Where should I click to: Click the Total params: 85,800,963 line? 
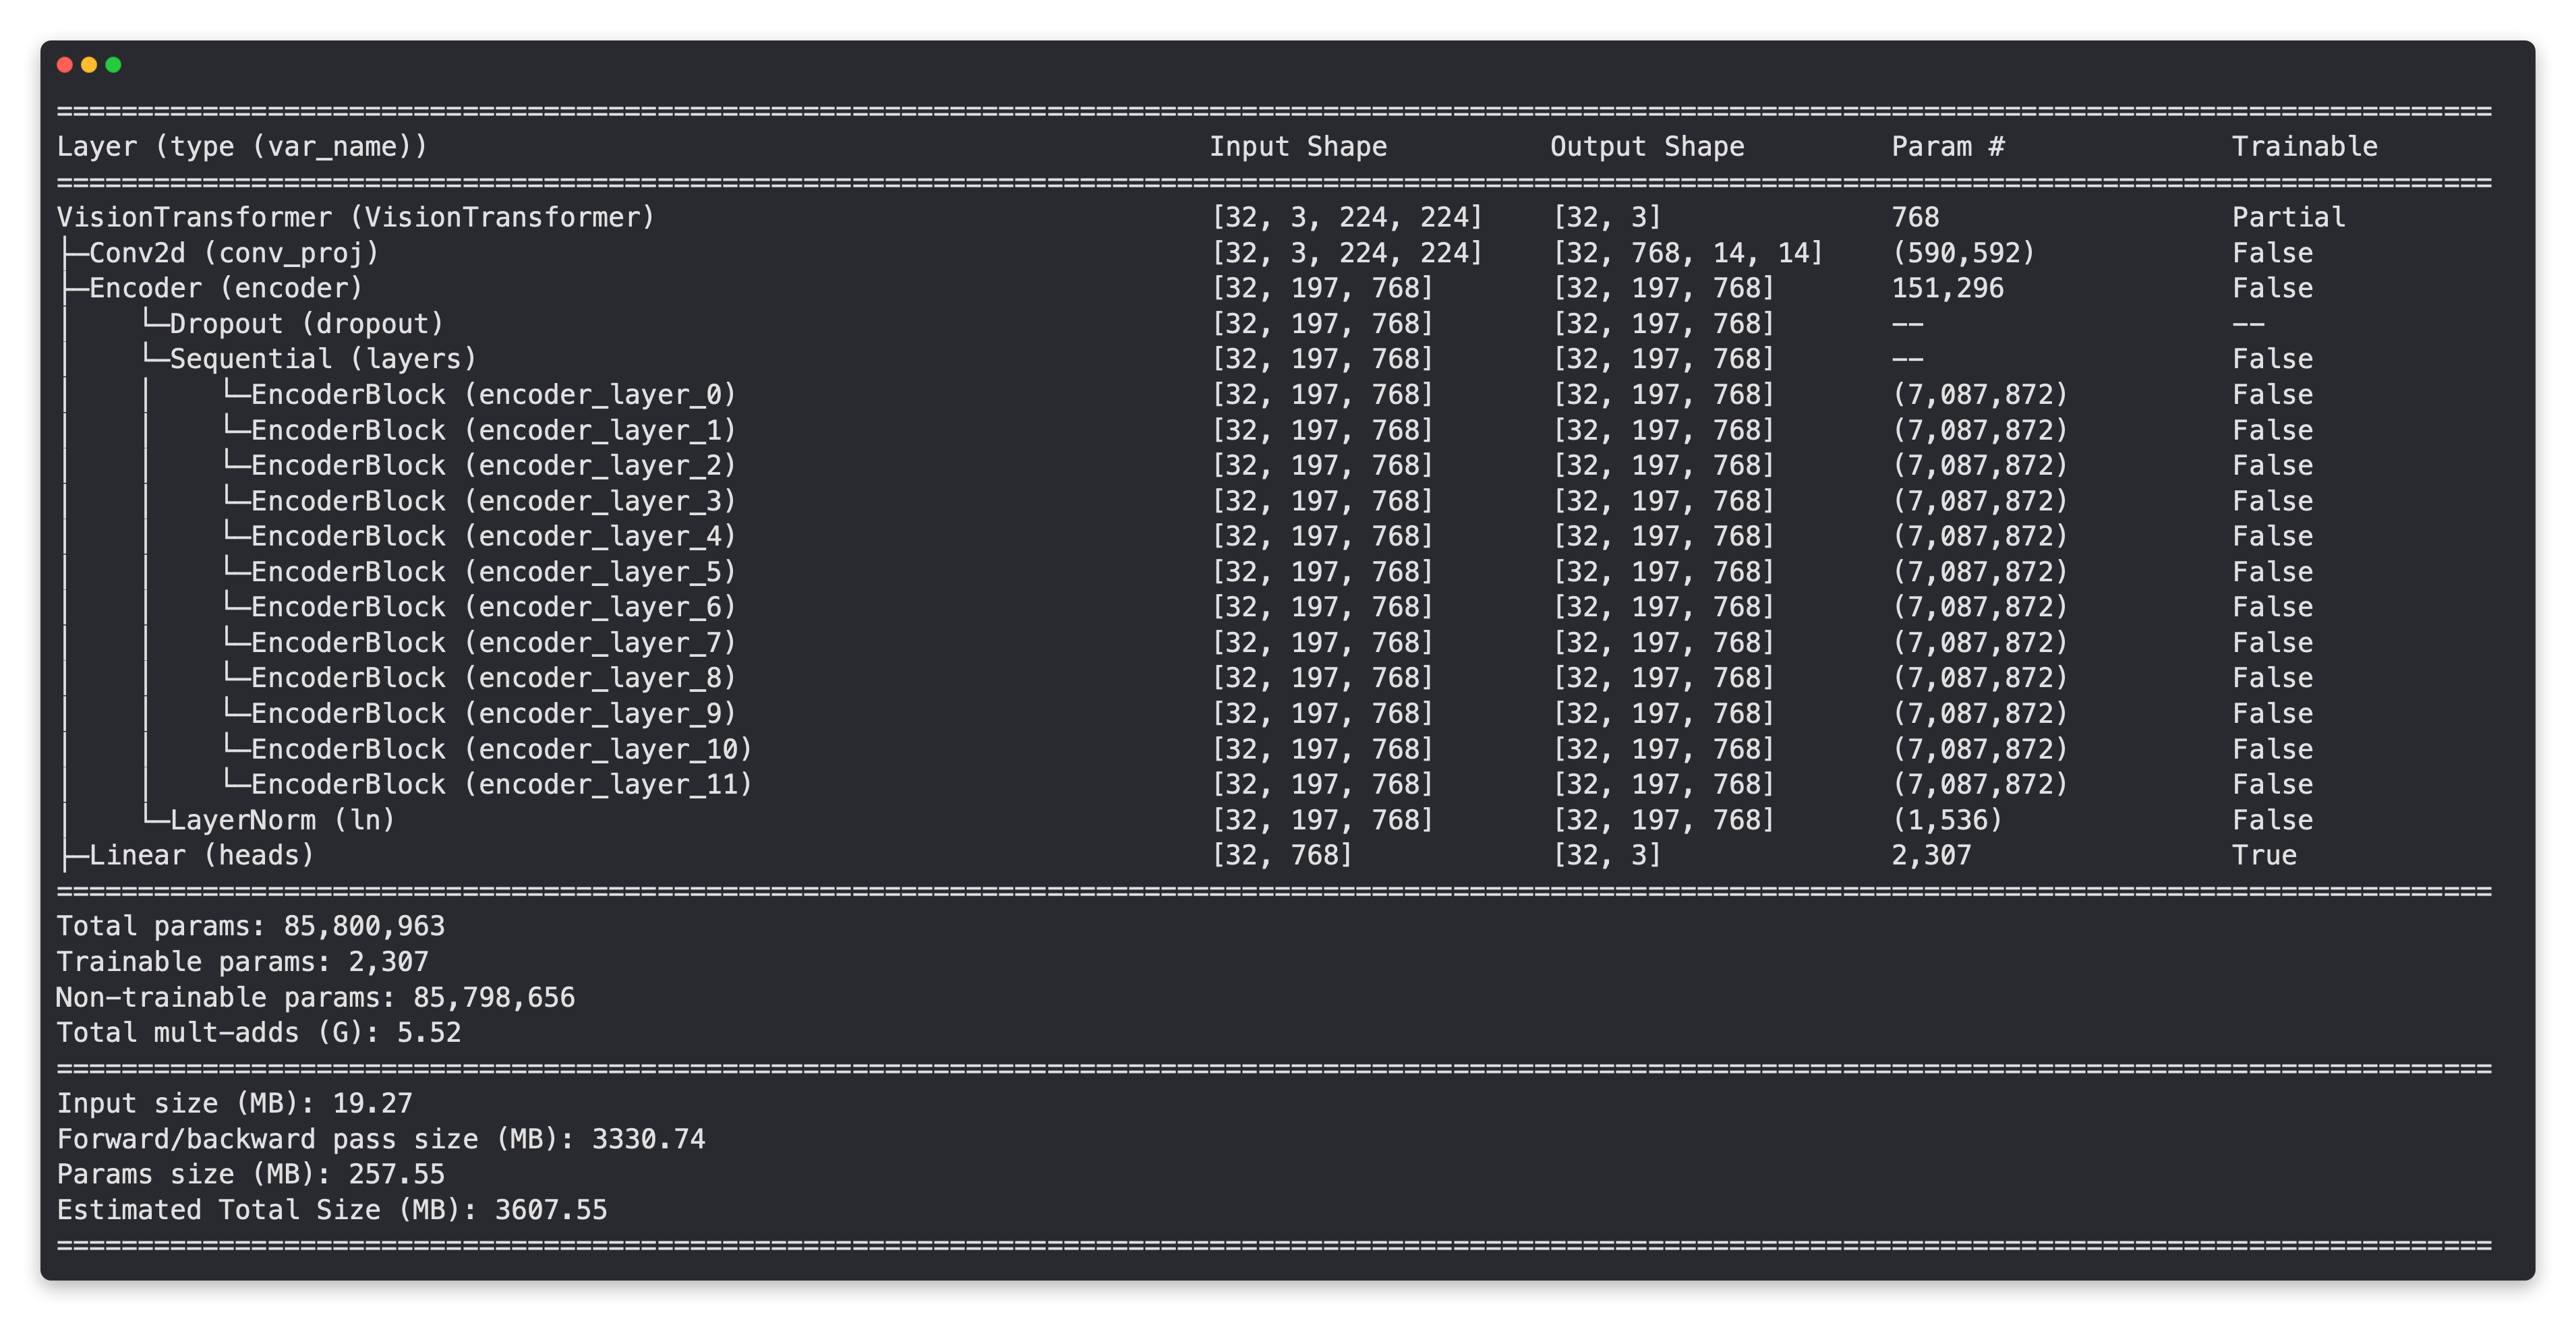[x=250, y=926]
